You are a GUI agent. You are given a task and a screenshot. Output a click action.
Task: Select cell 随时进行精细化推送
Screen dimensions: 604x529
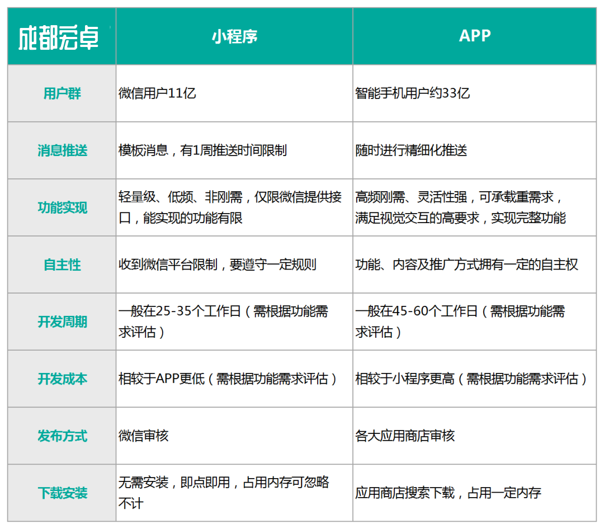point(475,150)
